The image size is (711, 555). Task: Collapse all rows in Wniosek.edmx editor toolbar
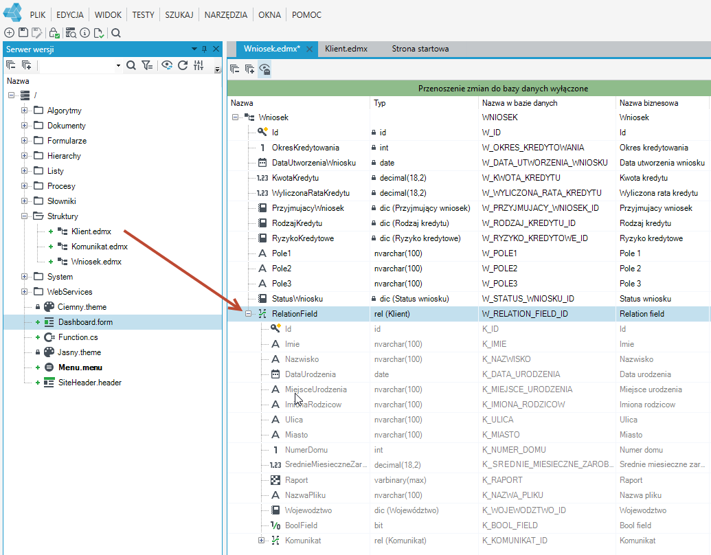click(234, 69)
